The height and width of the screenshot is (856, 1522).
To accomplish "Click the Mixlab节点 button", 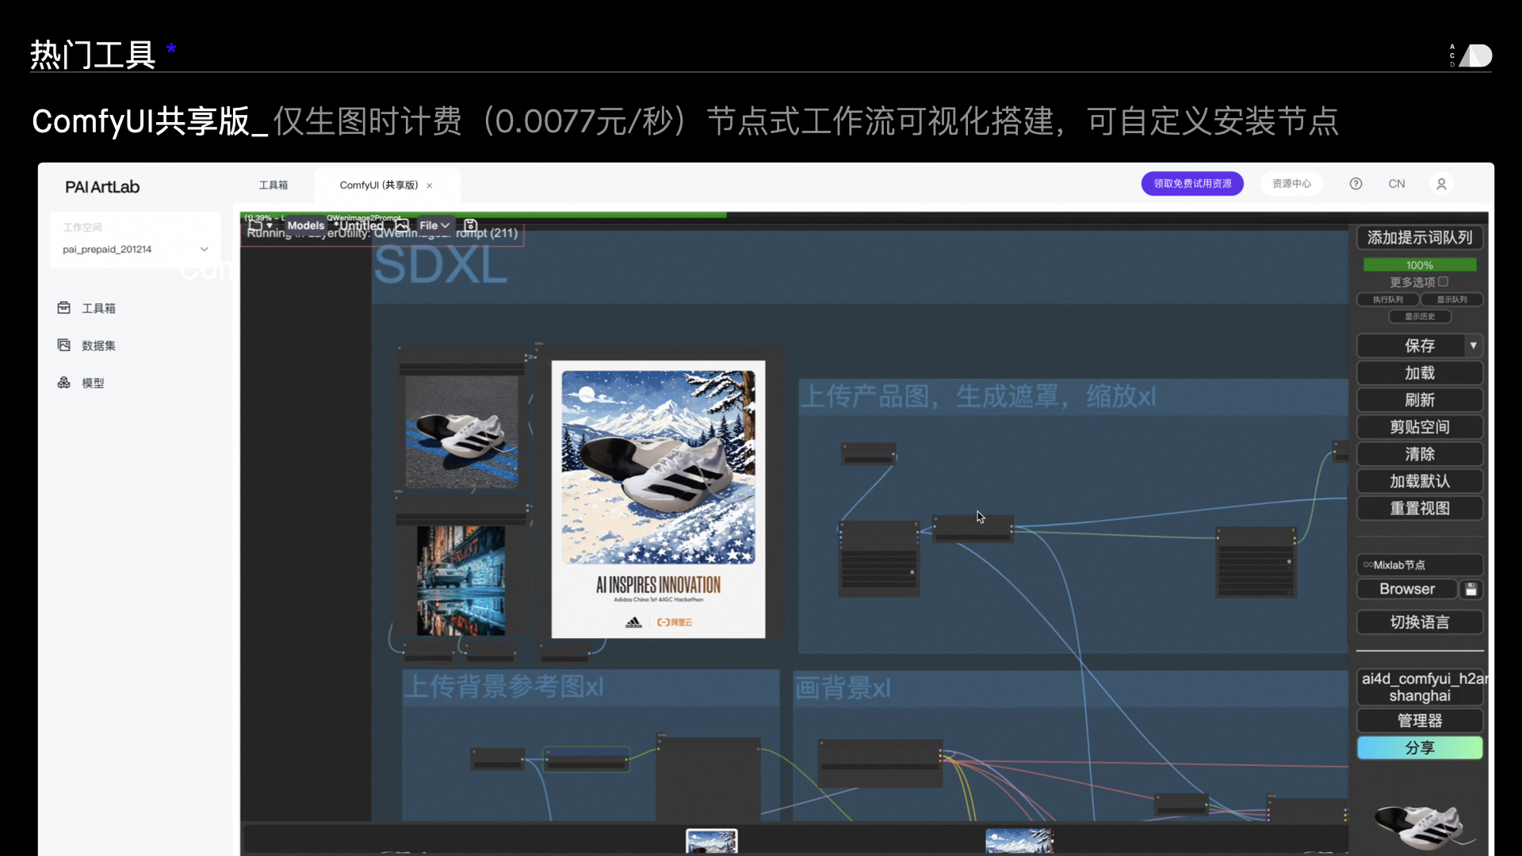I will (x=1420, y=565).
